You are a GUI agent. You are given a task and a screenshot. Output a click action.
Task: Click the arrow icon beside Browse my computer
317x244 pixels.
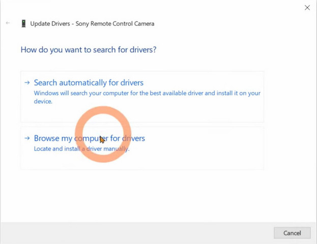[x=27, y=138]
